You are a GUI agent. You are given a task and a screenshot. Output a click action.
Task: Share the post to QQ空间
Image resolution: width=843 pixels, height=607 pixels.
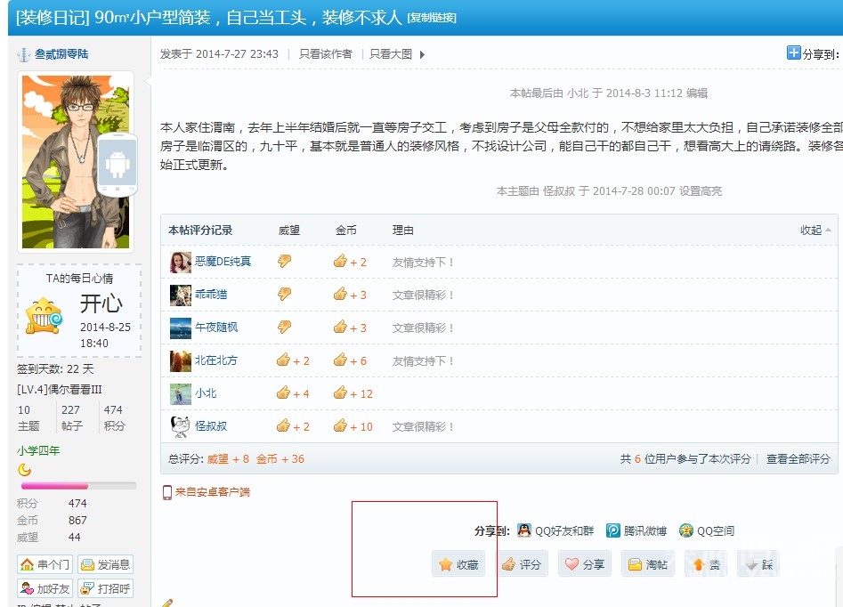pos(685,530)
